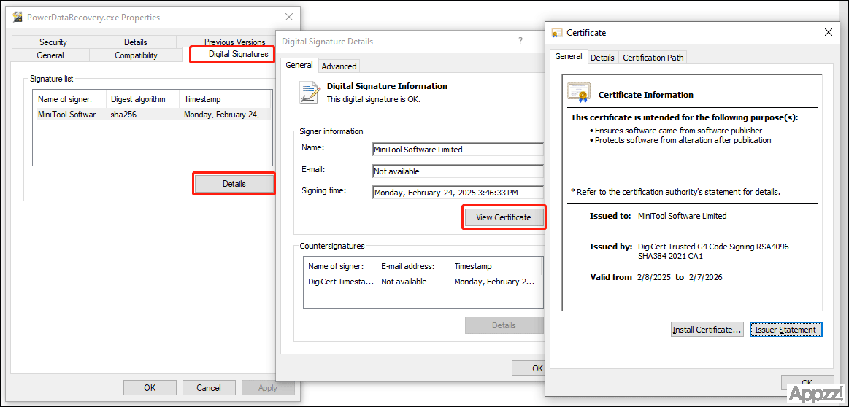Open the Certification Path tab
Viewport: 849px width, 407px height.
pos(653,58)
